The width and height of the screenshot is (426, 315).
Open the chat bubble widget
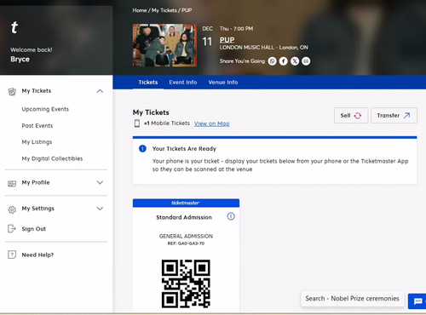click(x=417, y=301)
